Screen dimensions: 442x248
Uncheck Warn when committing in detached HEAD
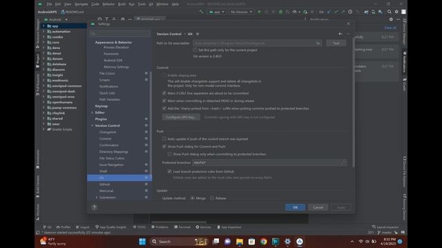coord(164,101)
